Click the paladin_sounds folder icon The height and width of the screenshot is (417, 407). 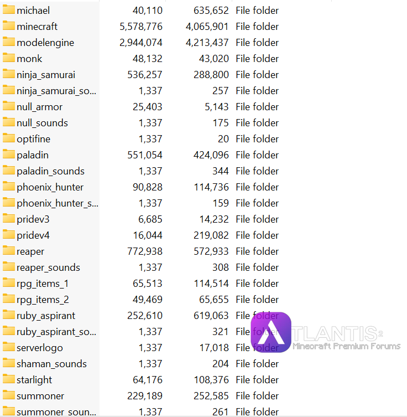[x=9, y=170]
